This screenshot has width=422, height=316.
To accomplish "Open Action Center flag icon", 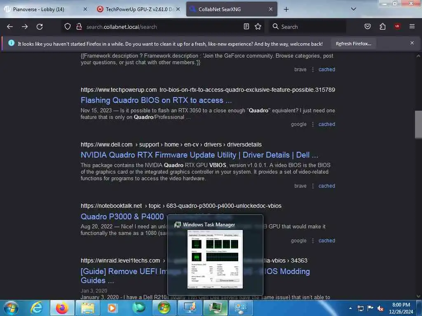I will (x=370, y=308).
